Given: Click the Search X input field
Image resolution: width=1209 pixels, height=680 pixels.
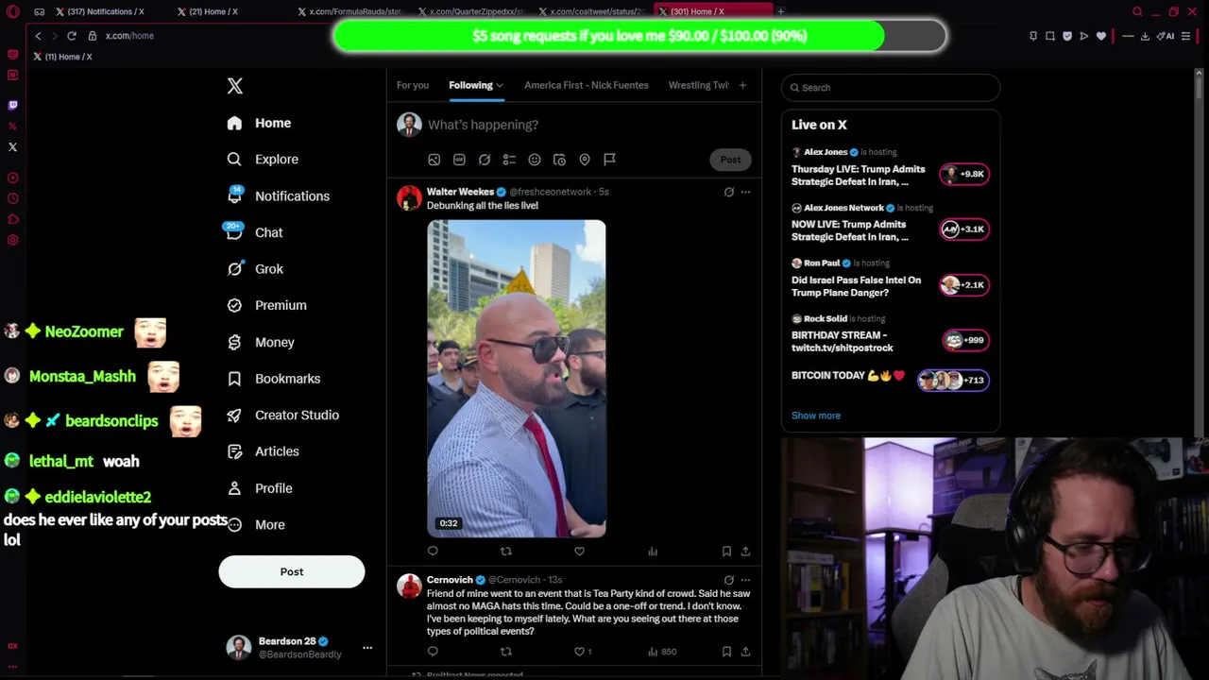Looking at the screenshot, I should pyautogui.click(x=891, y=88).
